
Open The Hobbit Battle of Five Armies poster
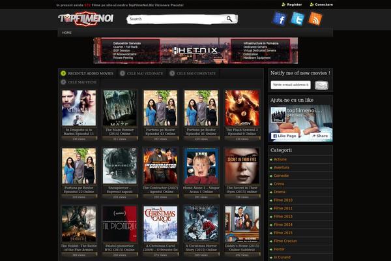point(79,224)
